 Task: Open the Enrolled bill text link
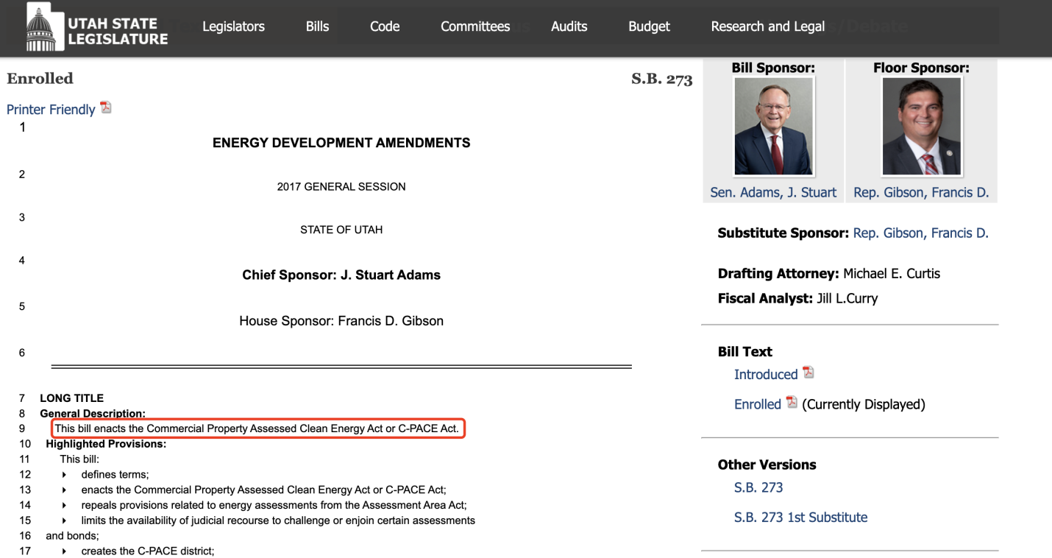[757, 404]
